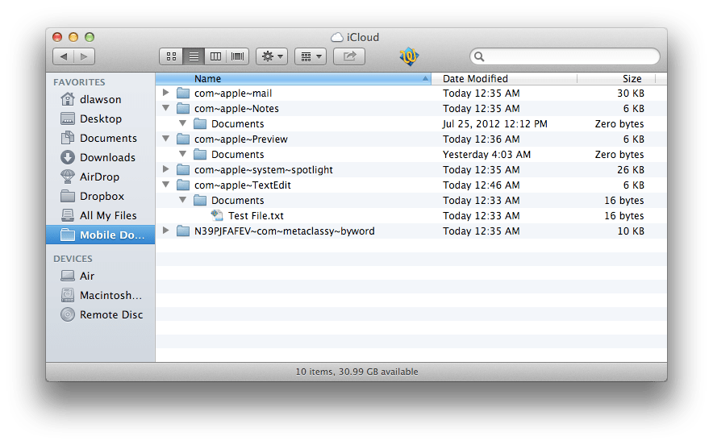Switch to icon view

click(171, 56)
